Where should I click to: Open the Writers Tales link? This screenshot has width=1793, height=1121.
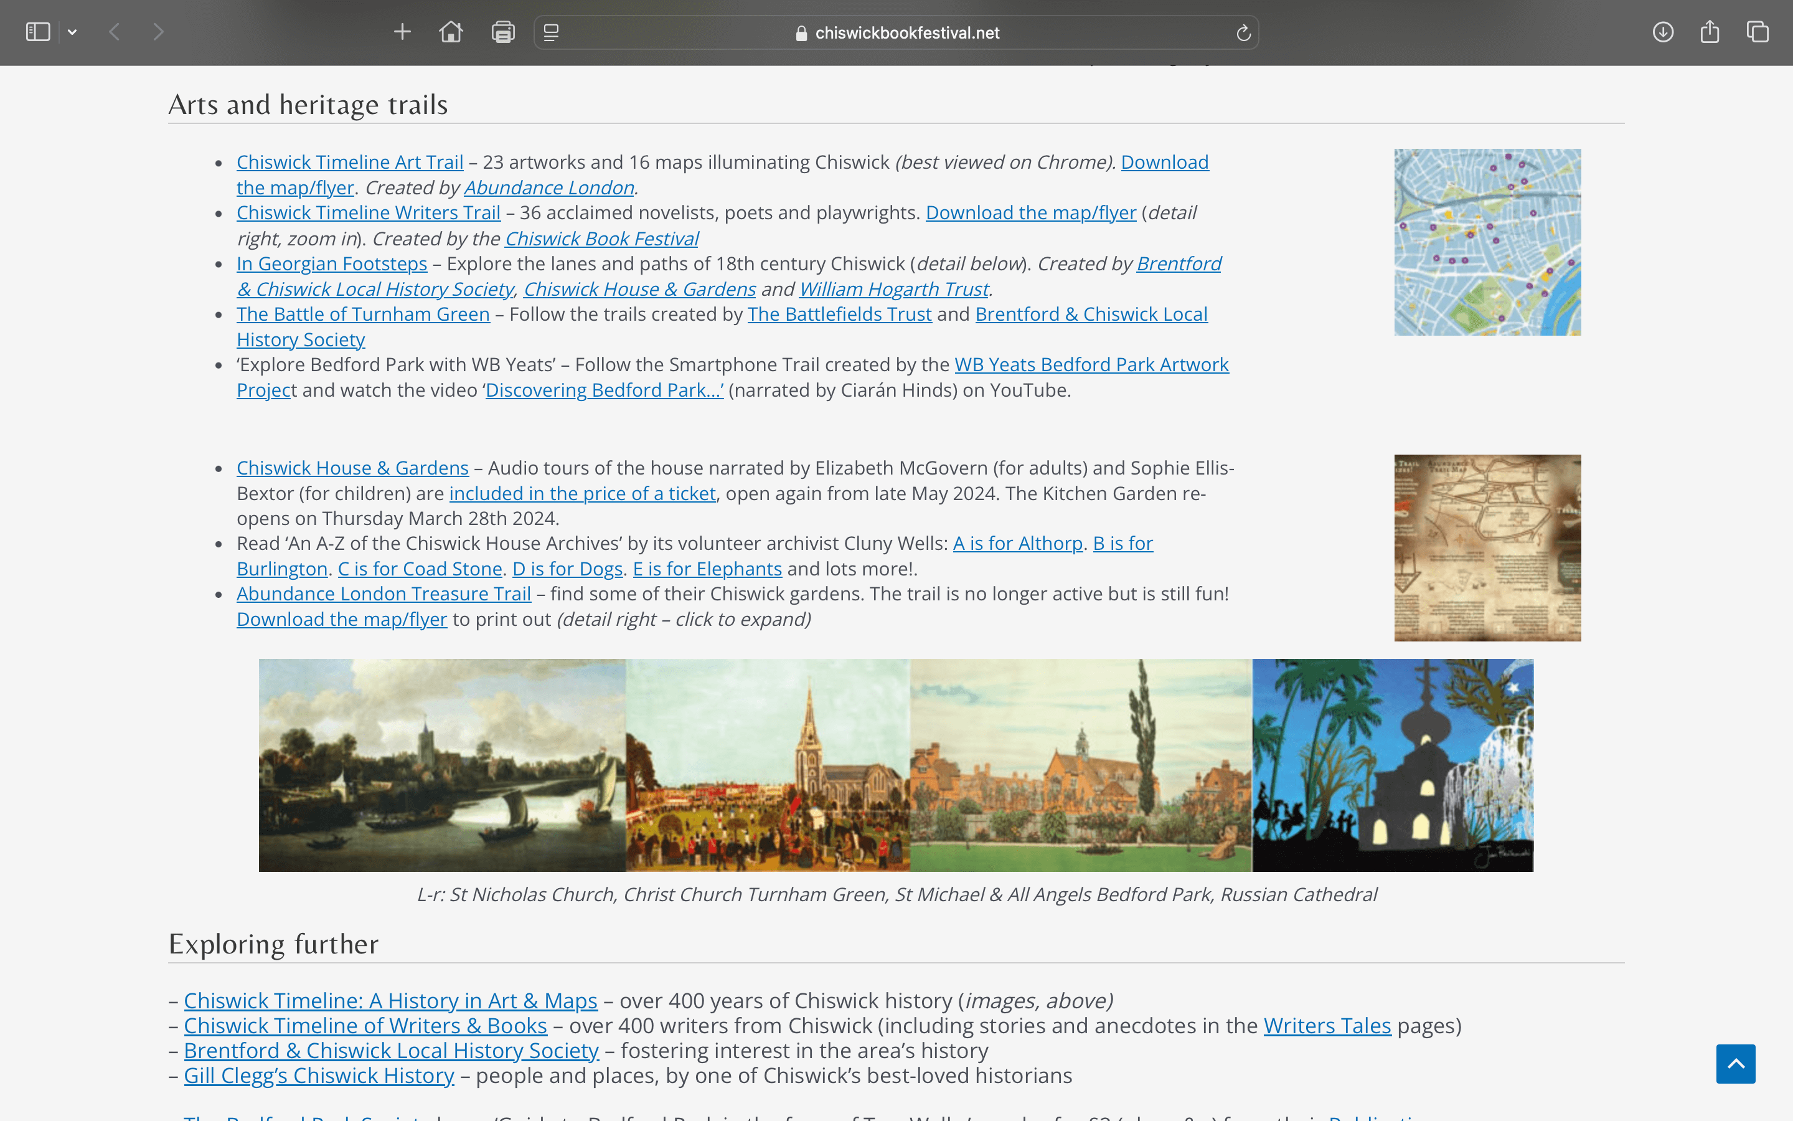pyautogui.click(x=1327, y=1026)
